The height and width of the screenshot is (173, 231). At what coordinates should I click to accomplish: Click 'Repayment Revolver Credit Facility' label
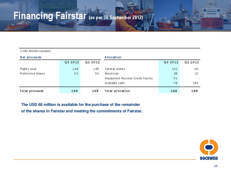click(129, 78)
